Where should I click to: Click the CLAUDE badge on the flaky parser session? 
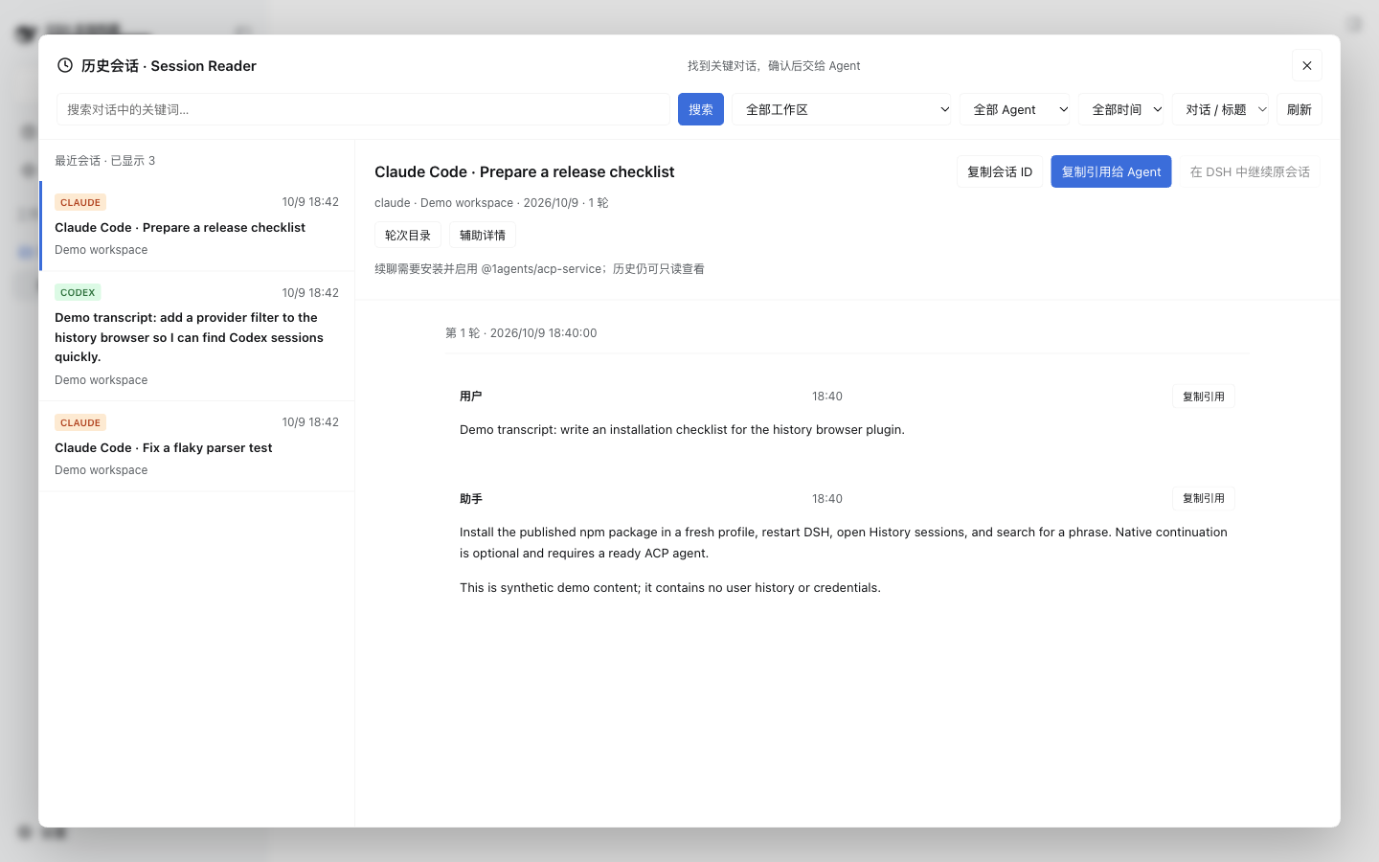coord(80,422)
